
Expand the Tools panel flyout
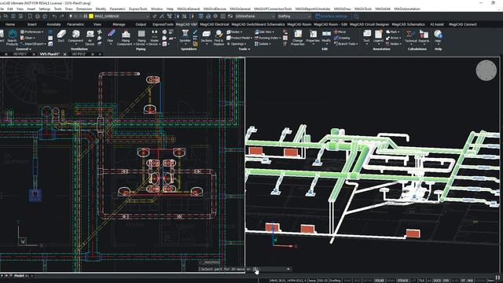(x=244, y=49)
